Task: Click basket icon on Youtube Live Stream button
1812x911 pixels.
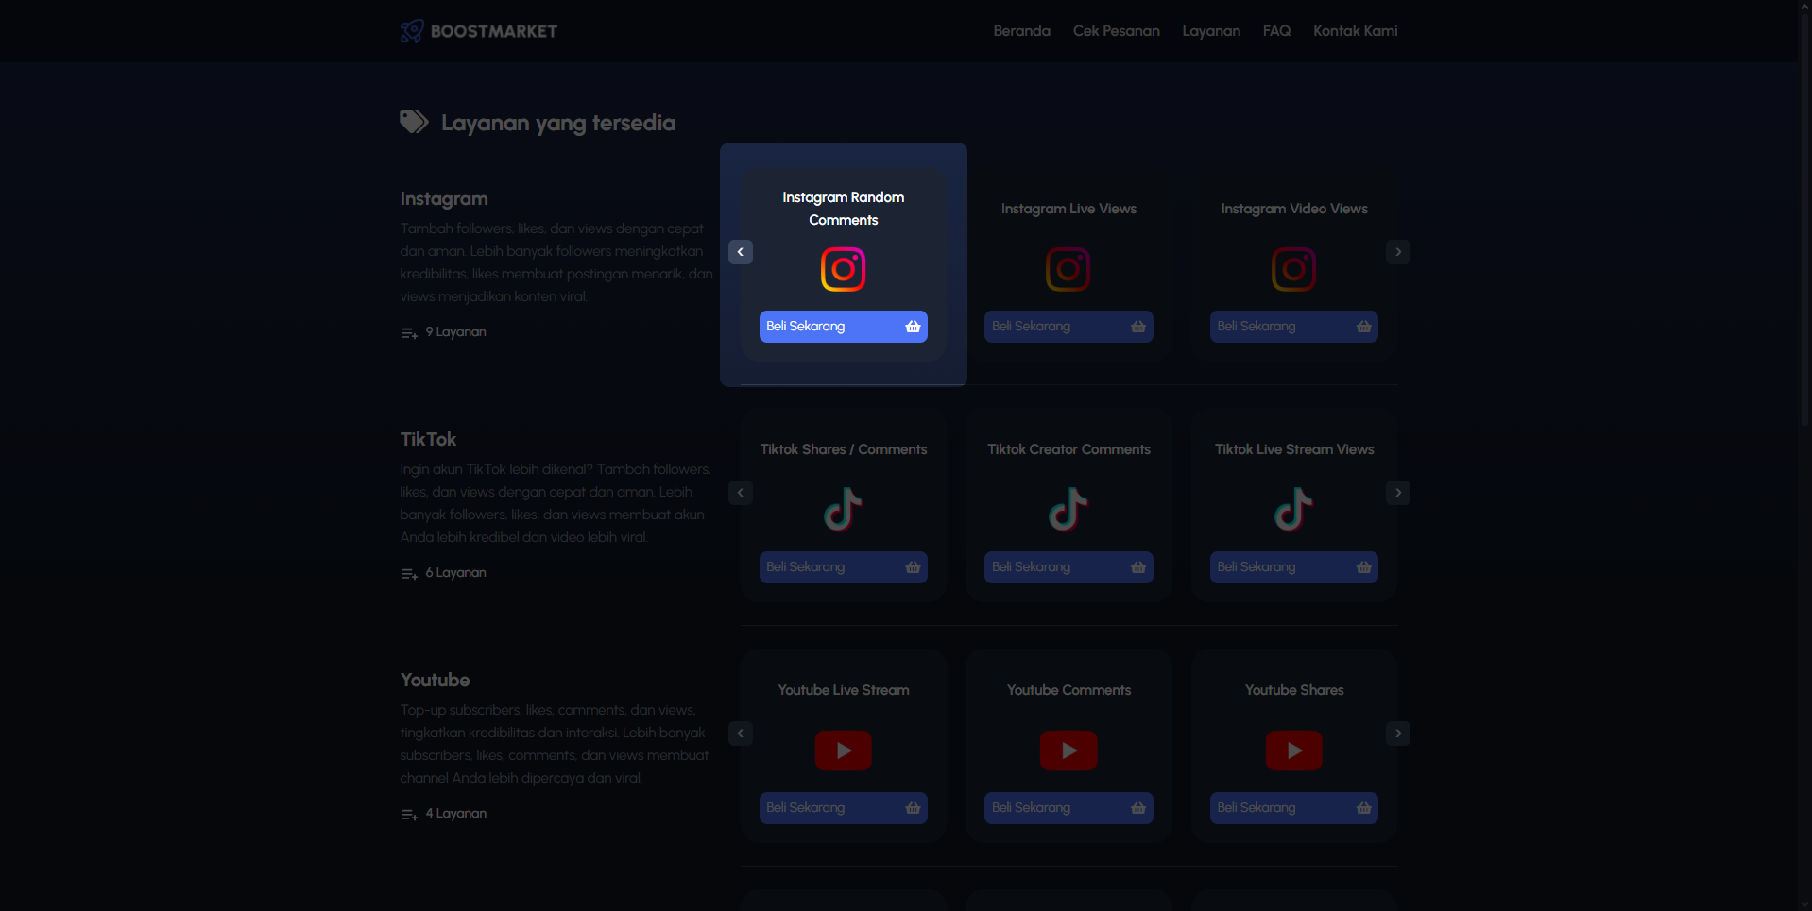Action: tap(913, 808)
